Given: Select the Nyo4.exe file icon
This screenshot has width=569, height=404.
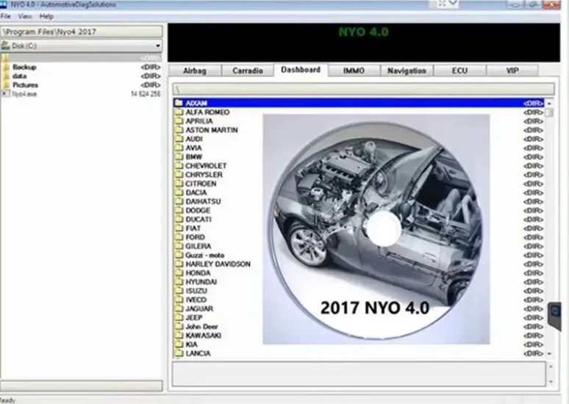Looking at the screenshot, I should point(5,94).
